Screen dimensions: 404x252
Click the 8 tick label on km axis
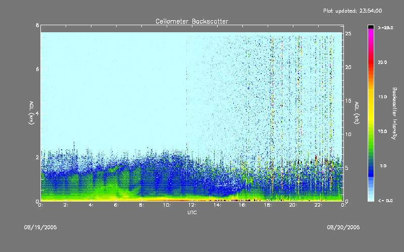(37, 25)
